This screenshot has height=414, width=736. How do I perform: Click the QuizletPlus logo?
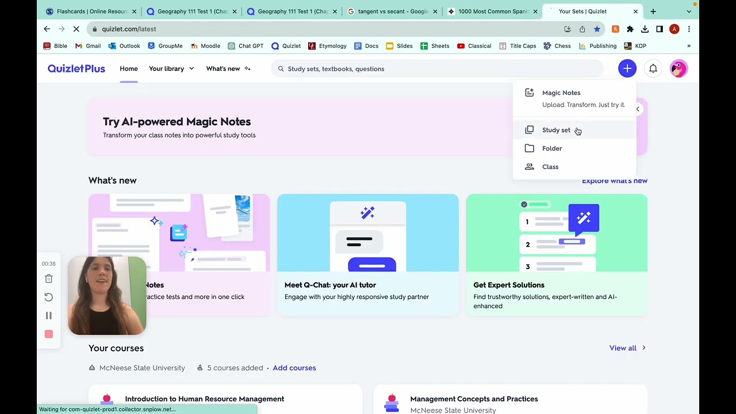point(76,68)
